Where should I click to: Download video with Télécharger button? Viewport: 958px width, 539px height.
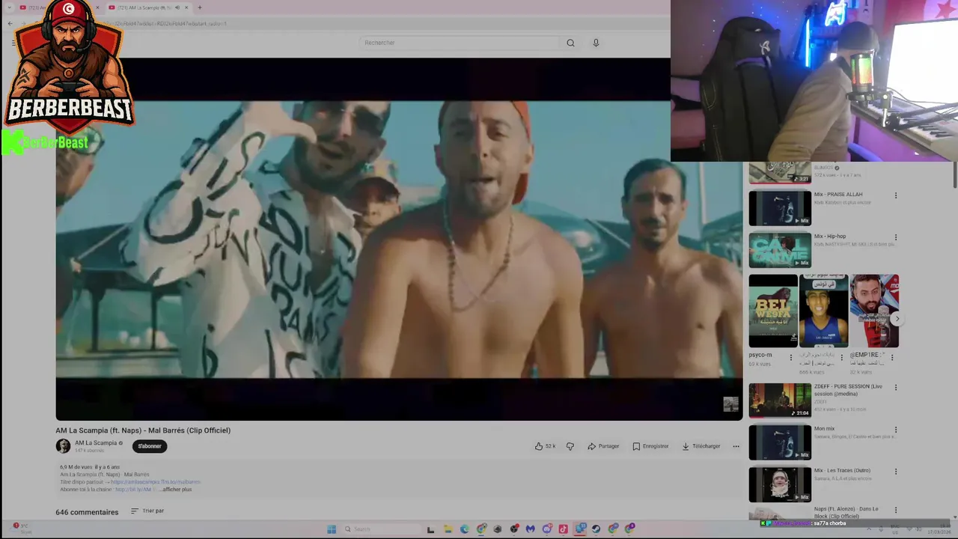pyautogui.click(x=701, y=446)
